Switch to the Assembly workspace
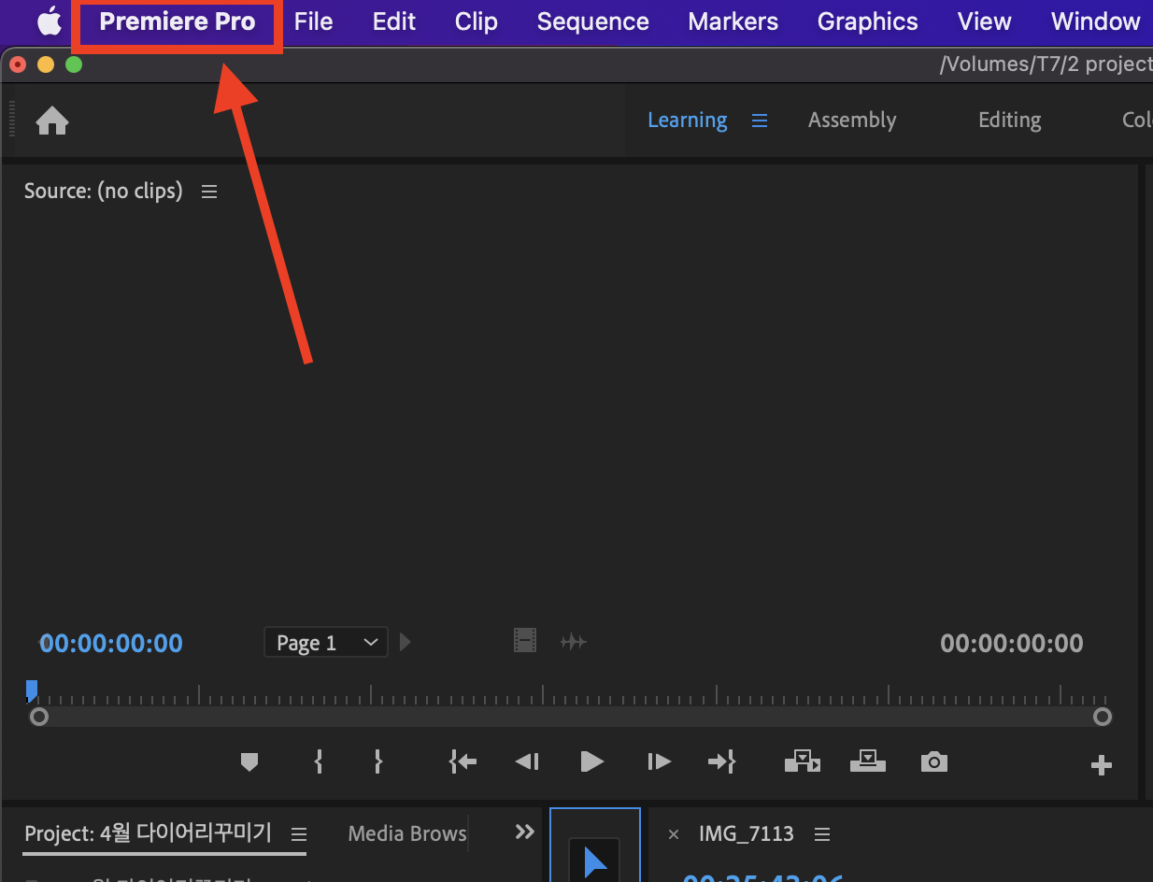Image resolution: width=1153 pixels, height=882 pixels. [x=852, y=121]
